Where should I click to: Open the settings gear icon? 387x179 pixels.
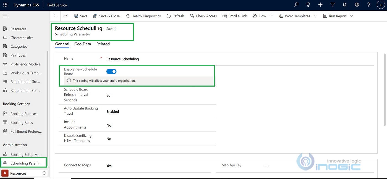pos(357,5)
